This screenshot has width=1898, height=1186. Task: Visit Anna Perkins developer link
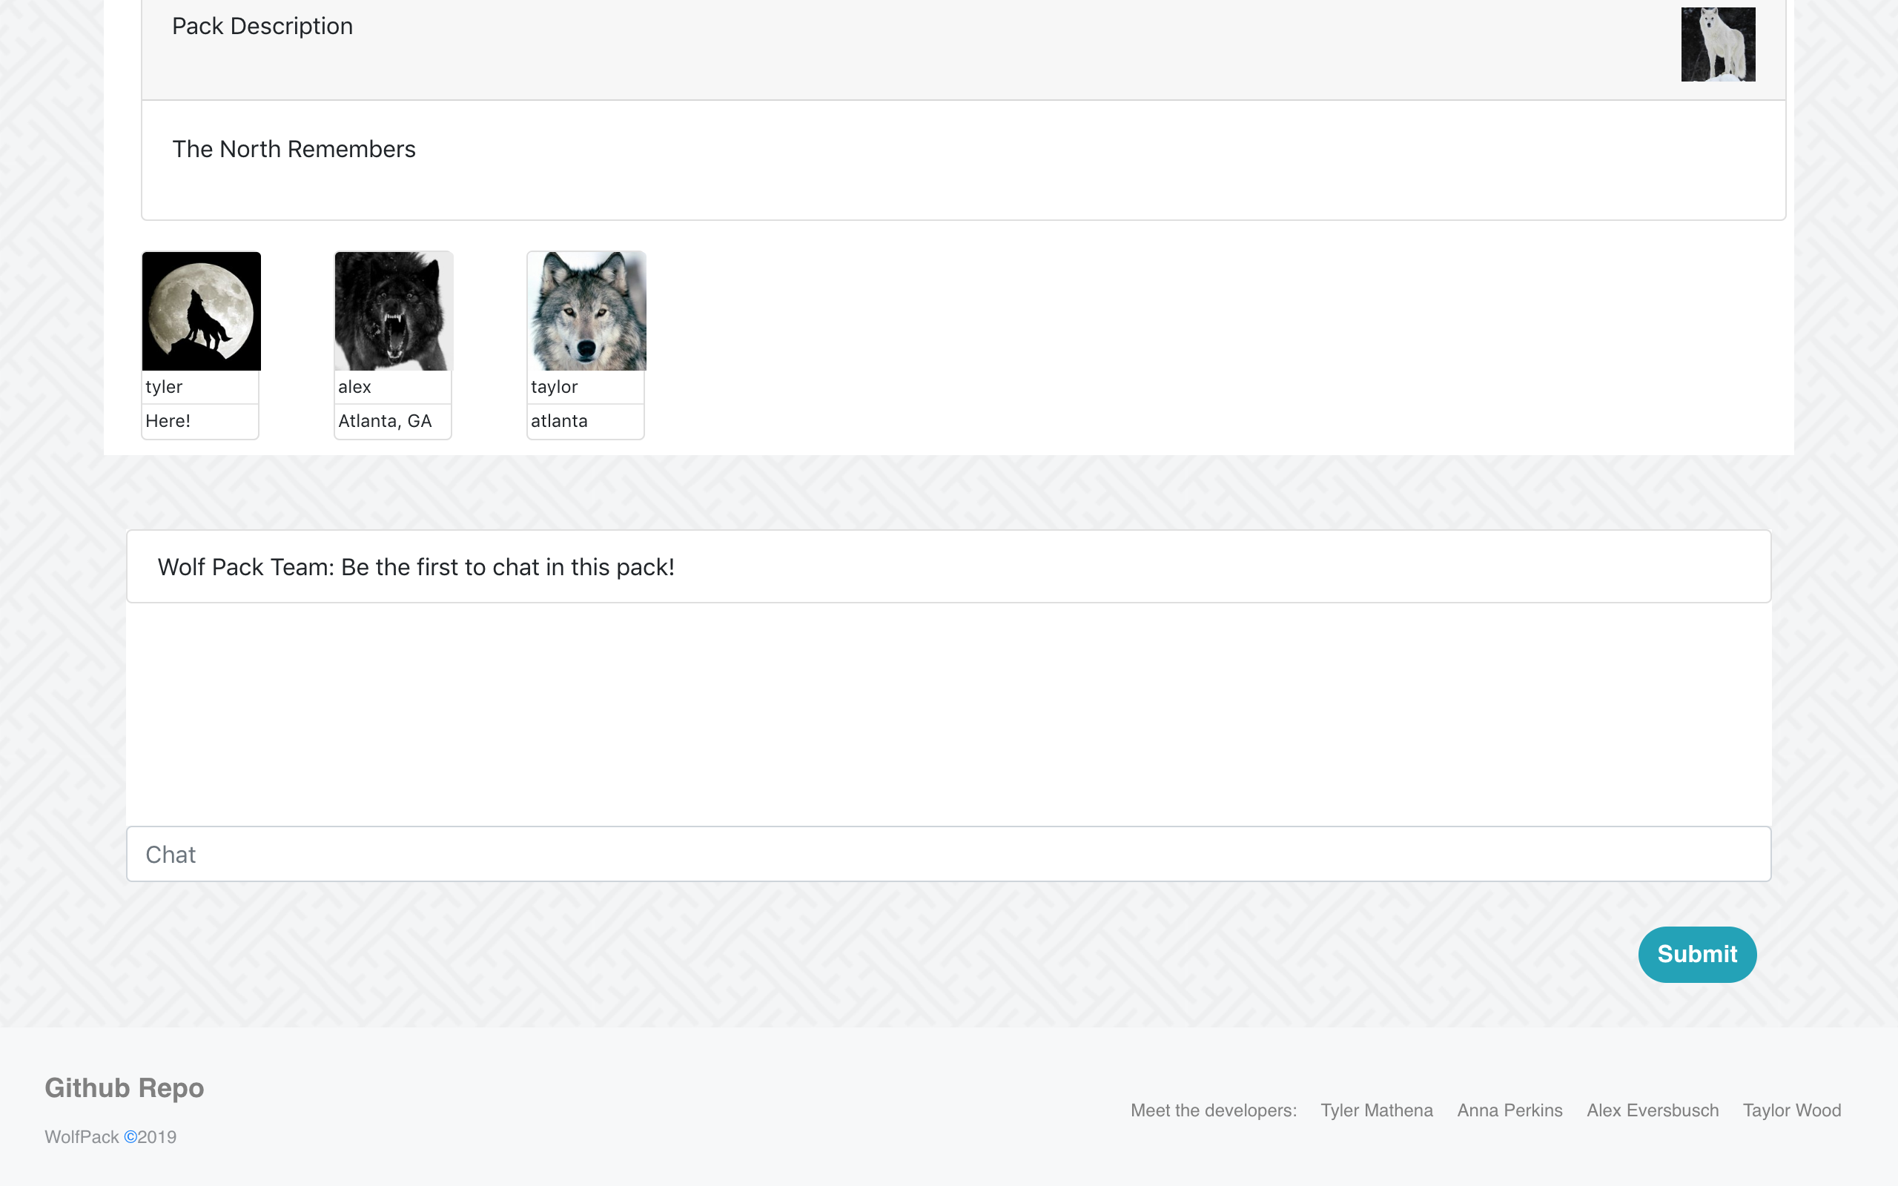pos(1509,1110)
